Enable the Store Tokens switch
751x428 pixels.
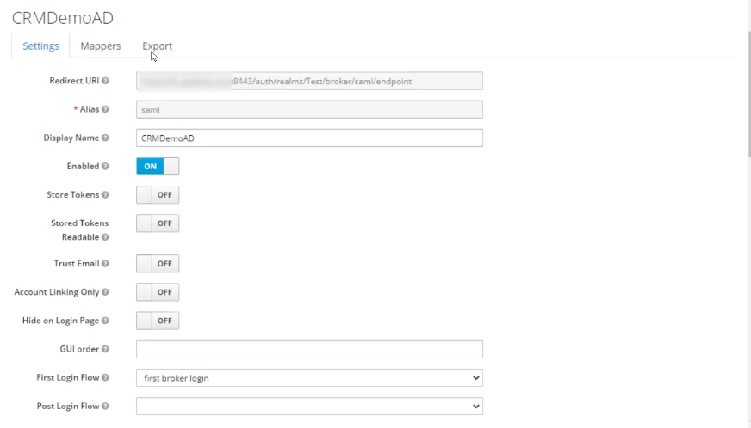(x=158, y=194)
